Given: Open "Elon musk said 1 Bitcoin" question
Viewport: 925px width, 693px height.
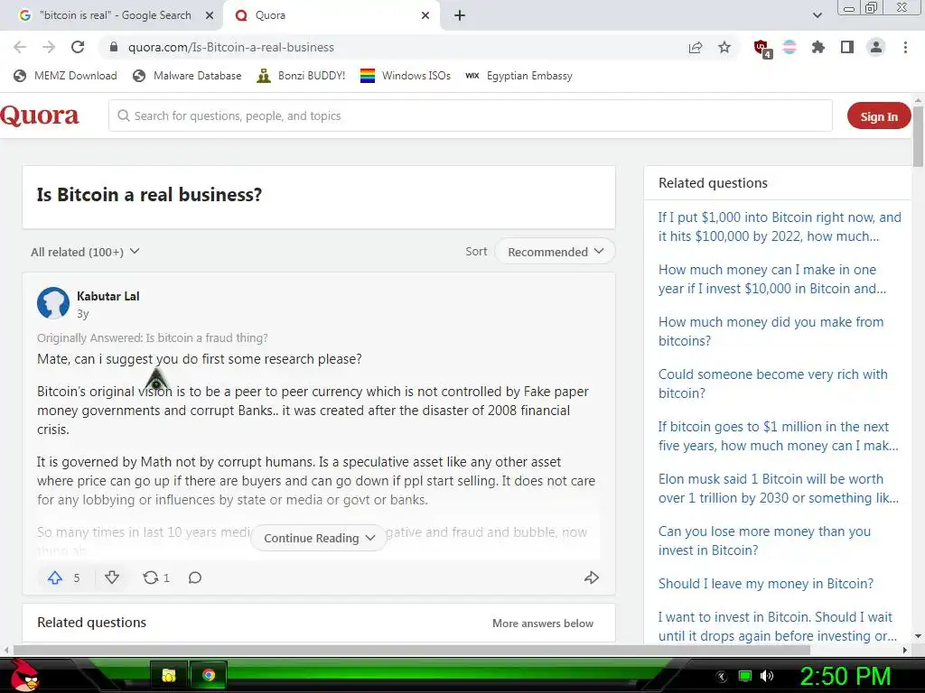Looking at the screenshot, I should [x=778, y=488].
